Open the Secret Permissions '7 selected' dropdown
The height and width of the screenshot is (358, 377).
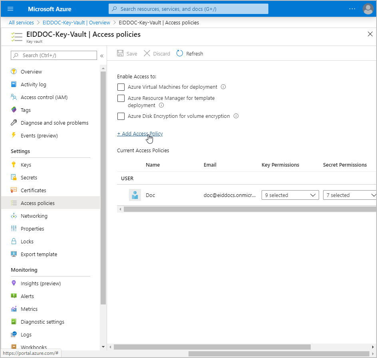[x=350, y=195]
